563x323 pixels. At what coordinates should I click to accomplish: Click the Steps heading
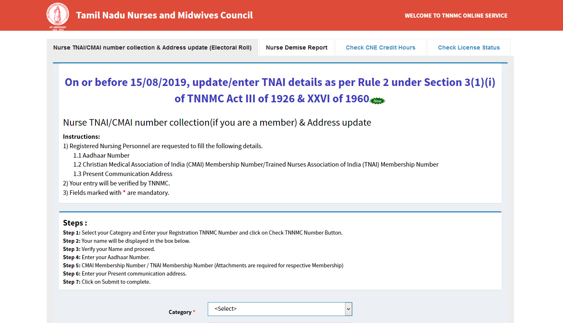click(75, 223)
